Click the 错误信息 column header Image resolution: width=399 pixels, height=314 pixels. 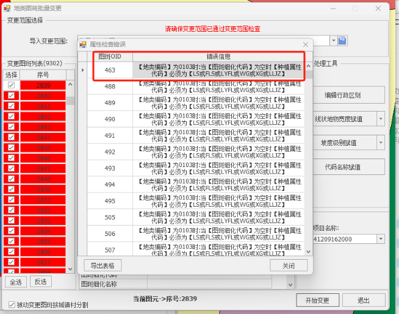click(x=218, y=56)
